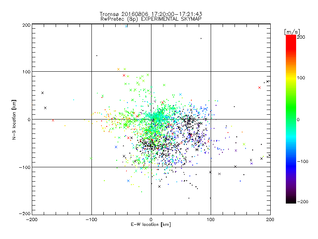The image size is (318, 239).
Task: Click the '-100' tick on the E-W axis
Action: click(x=91, y=219)
